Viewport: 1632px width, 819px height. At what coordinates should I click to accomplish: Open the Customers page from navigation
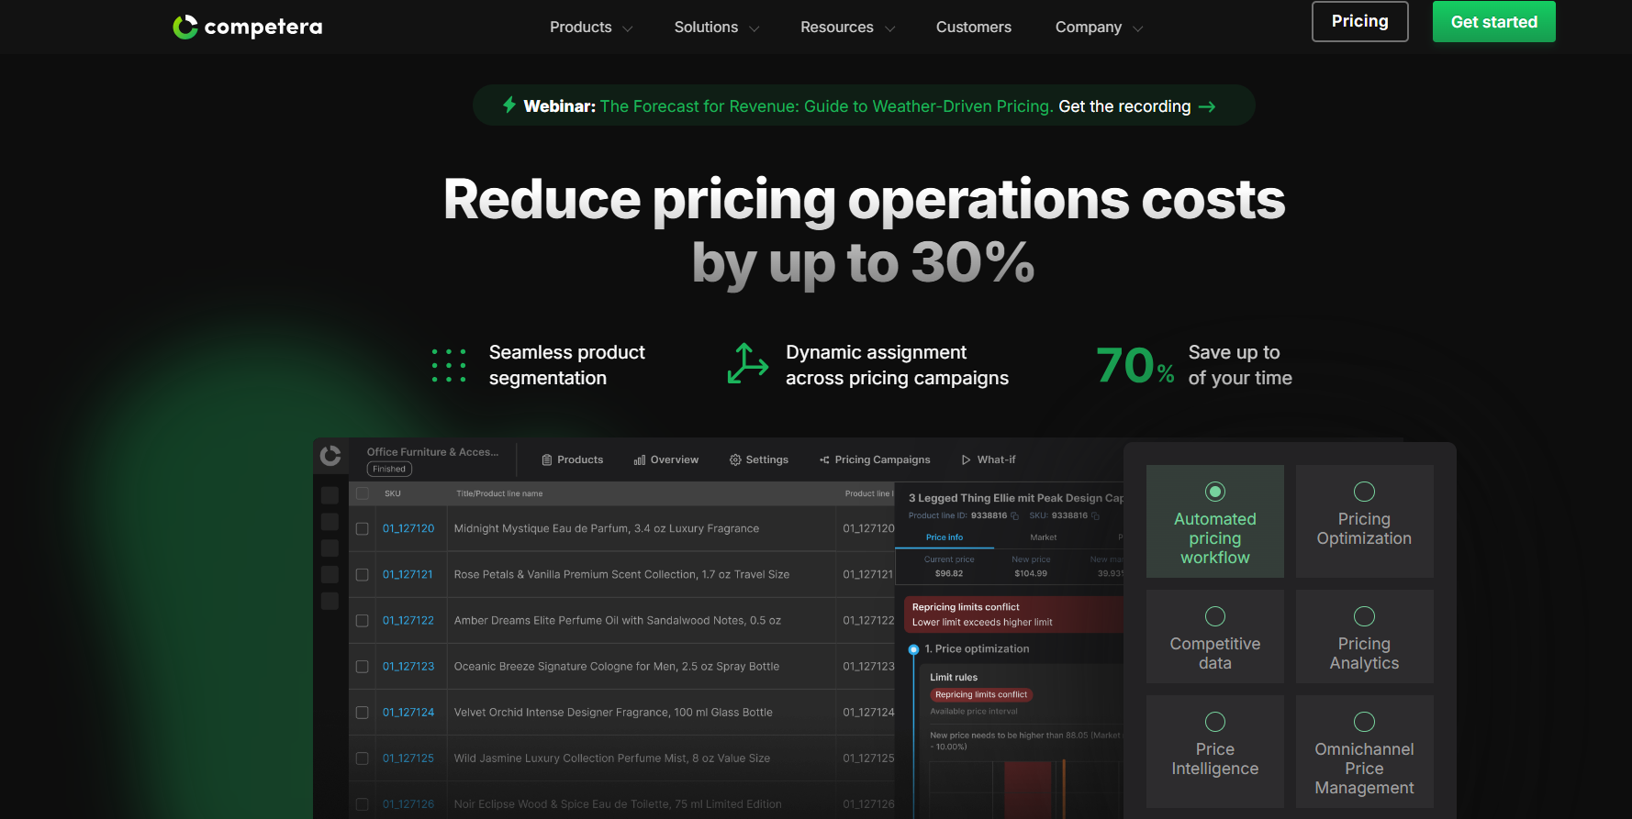pyautogui.click(x=973, y=28)
